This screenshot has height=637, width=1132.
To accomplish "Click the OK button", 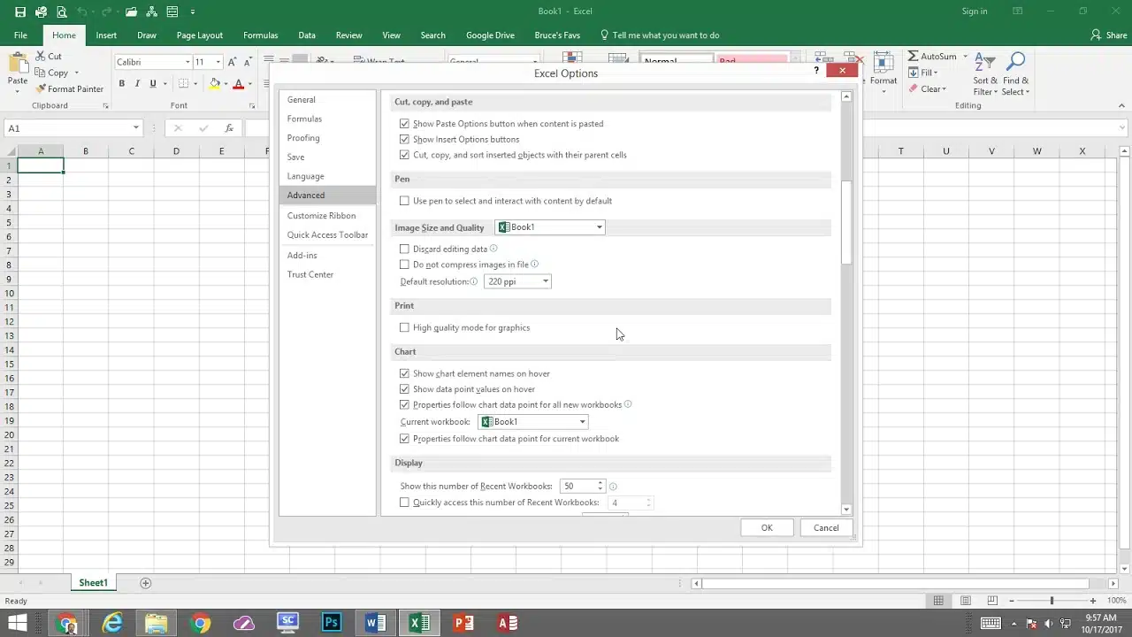I will click(x=766, y=527).
